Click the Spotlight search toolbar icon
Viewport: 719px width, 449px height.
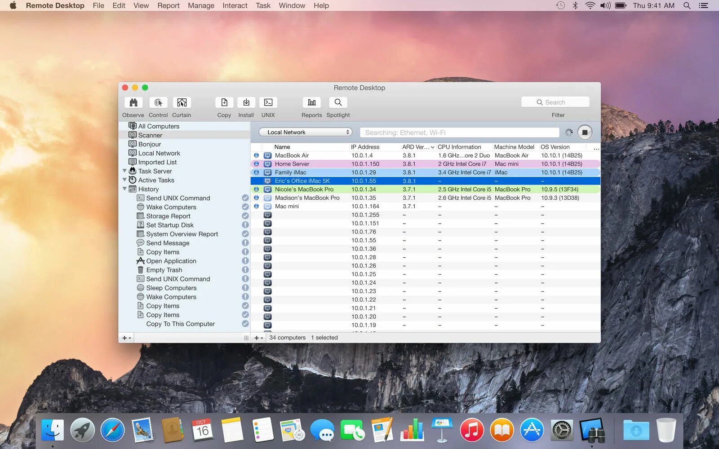coord(338,102)
